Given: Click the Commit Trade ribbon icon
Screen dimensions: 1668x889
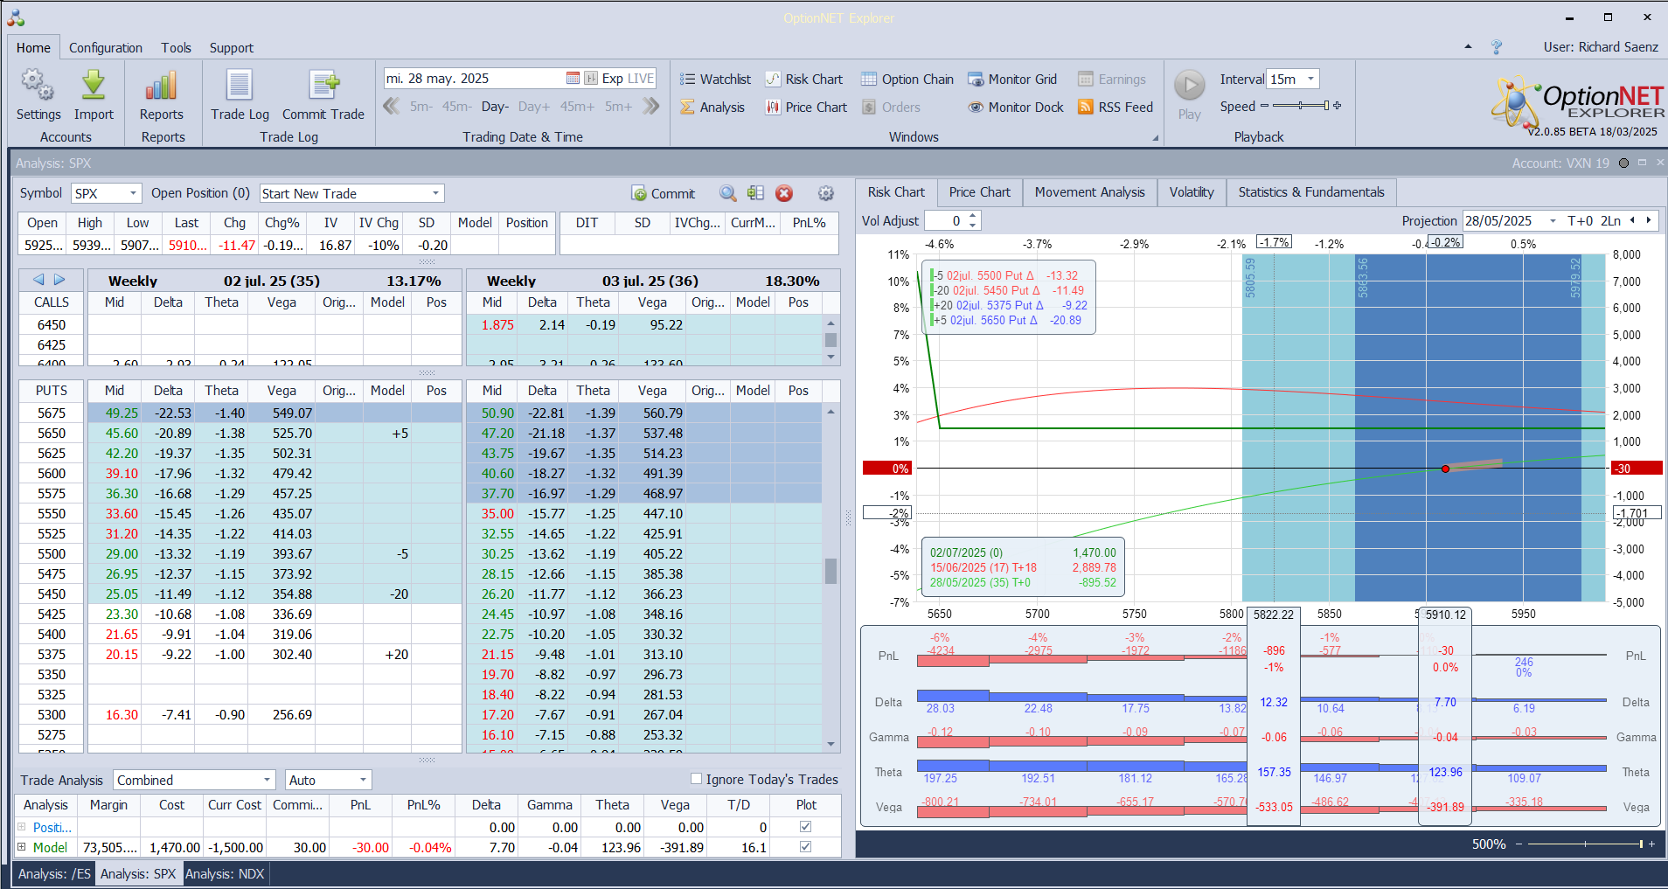Looking at the screenshot, I should coord(323,85).
